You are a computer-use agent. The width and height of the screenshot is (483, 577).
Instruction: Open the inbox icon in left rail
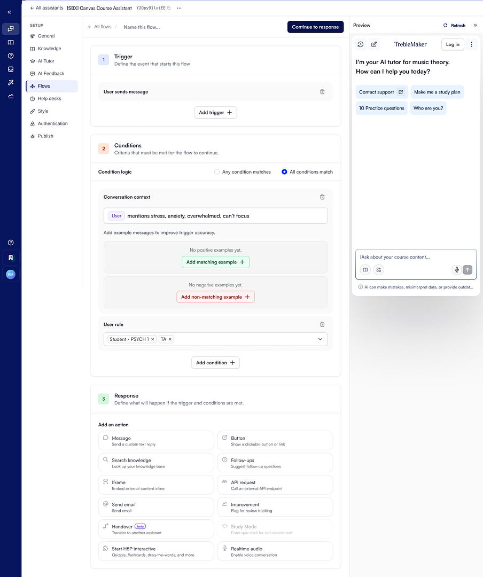11,69
